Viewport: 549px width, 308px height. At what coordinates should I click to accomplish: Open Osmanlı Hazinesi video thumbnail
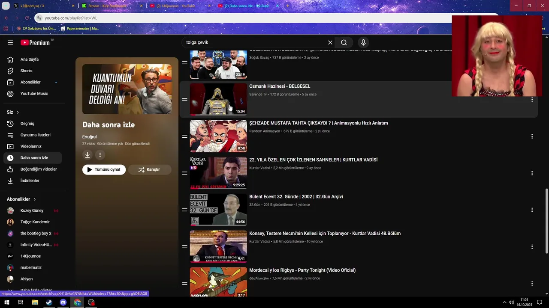218,99
